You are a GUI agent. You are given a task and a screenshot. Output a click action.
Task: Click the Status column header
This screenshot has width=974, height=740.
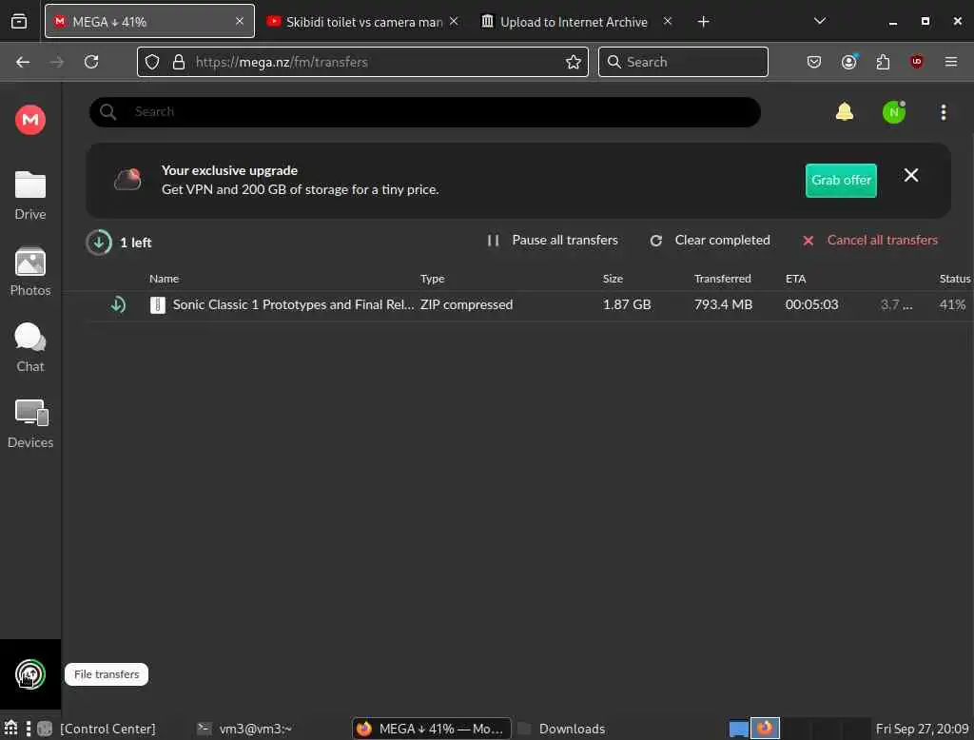click(955, 279)
